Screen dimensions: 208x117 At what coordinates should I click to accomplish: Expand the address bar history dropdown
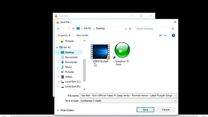(x=126, y=29)
